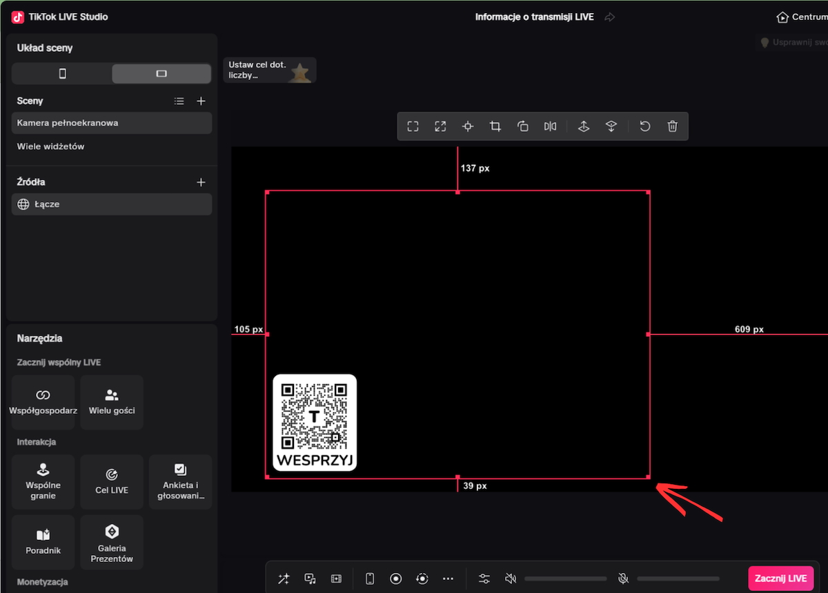Add a new source with plus button
The height and width of the screenshot is (593, 828).
pyautogui.click(x=201, y=182)
